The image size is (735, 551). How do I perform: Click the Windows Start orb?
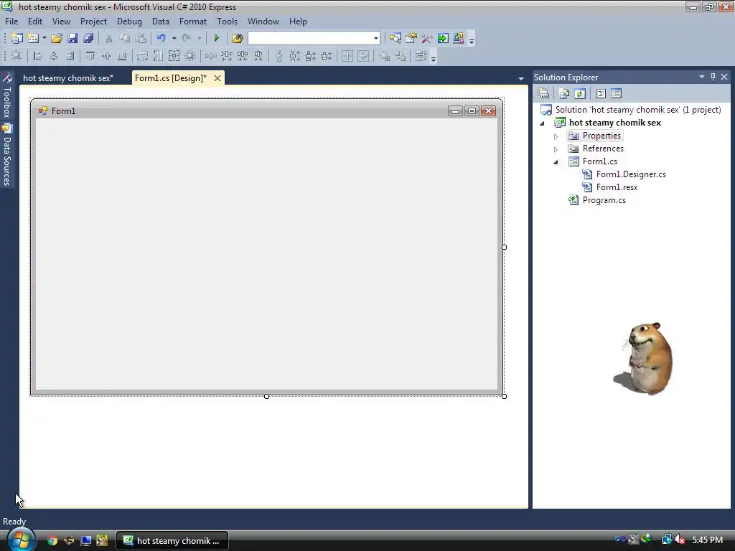click(x=21, y=540)
